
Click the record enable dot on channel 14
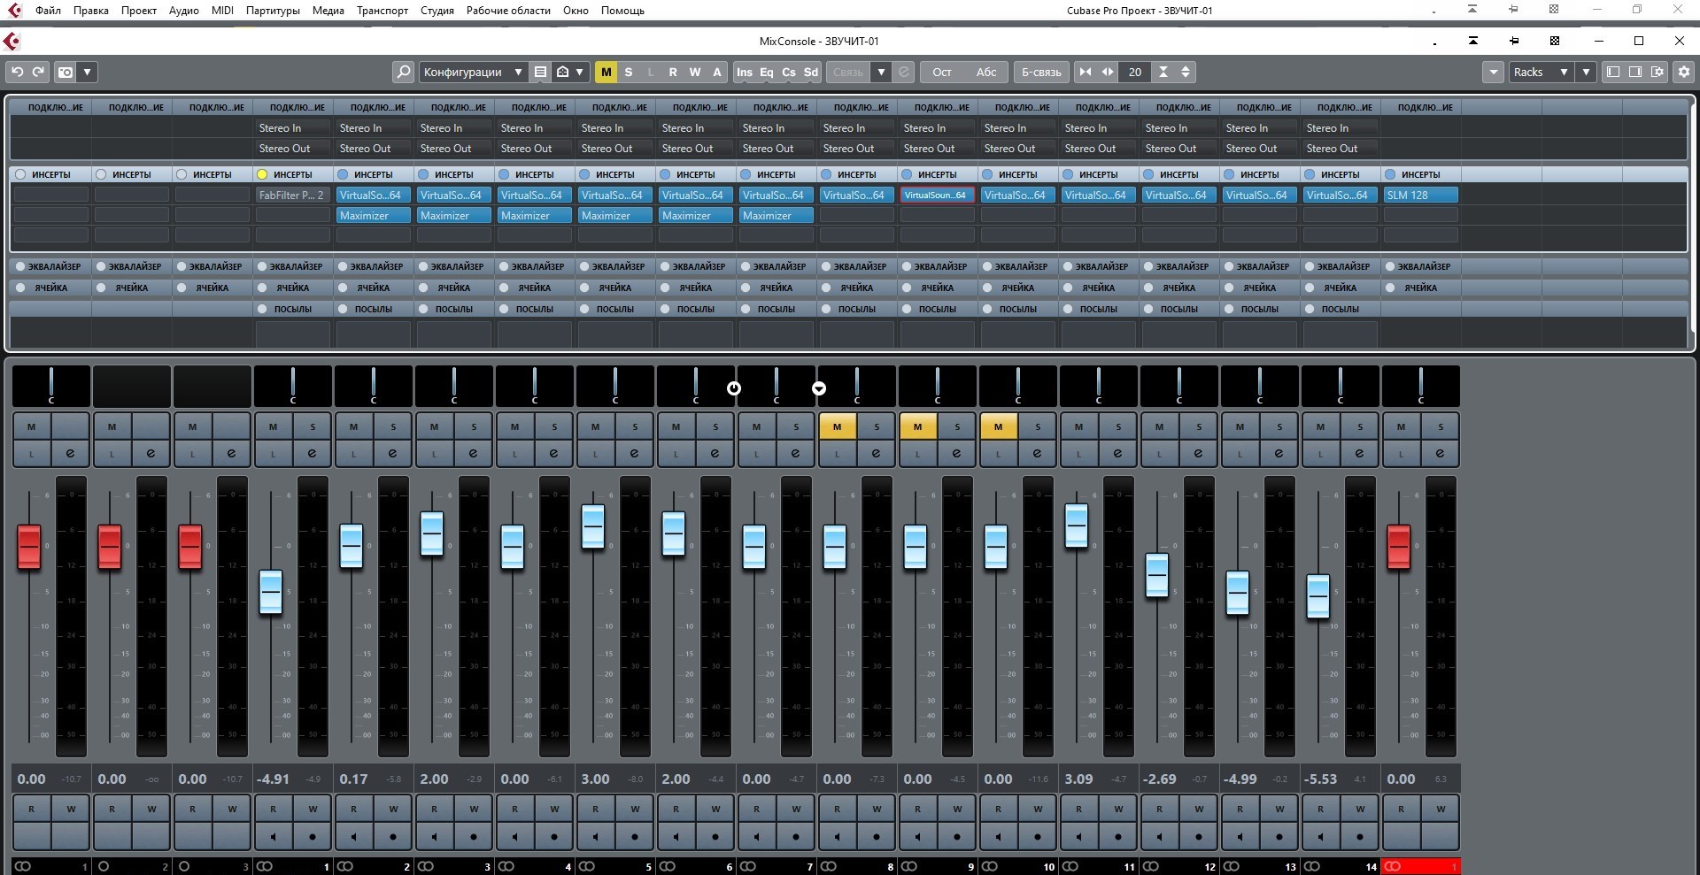[x=1359, y=836]
